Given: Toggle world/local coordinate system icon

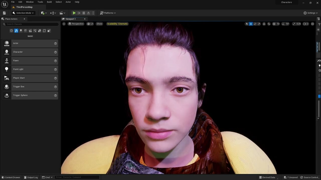Looking at the screenshot, I should 264,24.
